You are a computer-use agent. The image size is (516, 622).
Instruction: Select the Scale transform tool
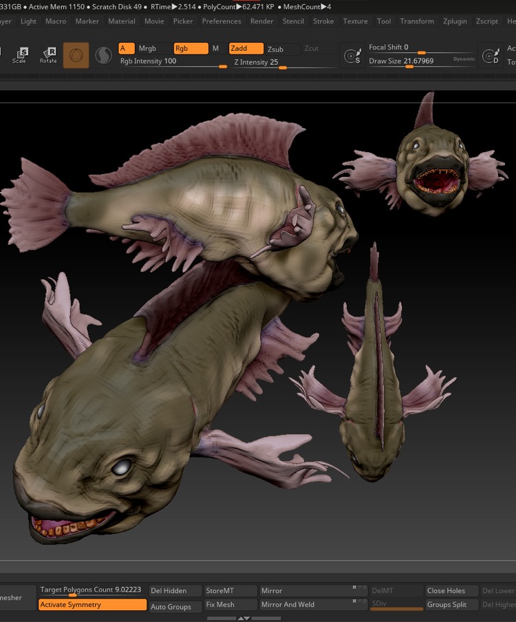[21, 55]
